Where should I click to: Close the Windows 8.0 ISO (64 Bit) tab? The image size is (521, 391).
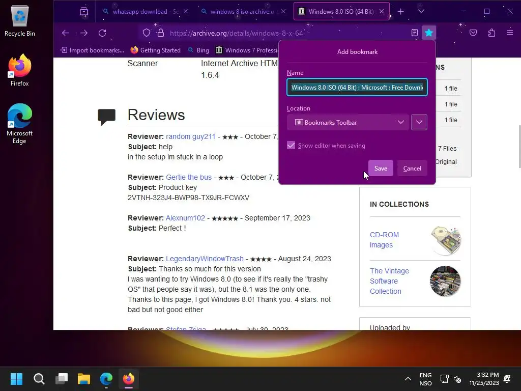[x=382, y=11]
